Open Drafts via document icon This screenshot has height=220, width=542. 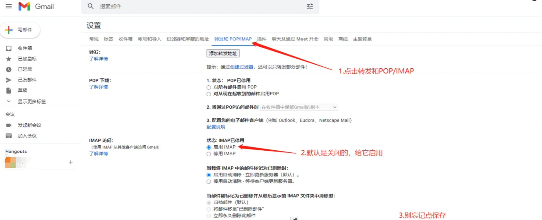[x=9, y=91]
